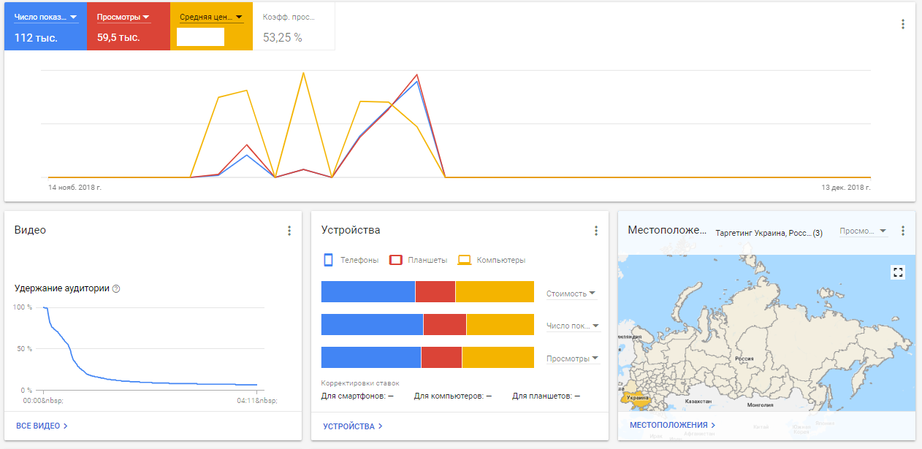Open the Просмотры metric dropdown in red tile
The height and width of the screenshot is (449, 922).
pos(123,17)
